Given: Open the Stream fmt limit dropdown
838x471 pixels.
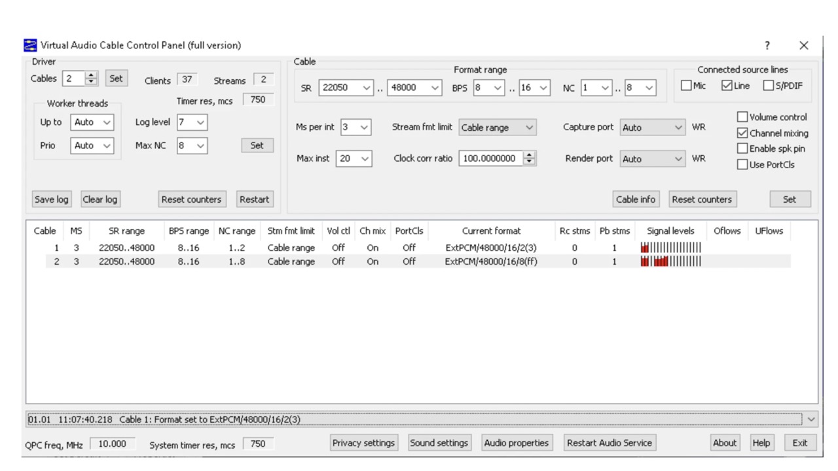Looking at the screenshot, I should tap(531, 127).
